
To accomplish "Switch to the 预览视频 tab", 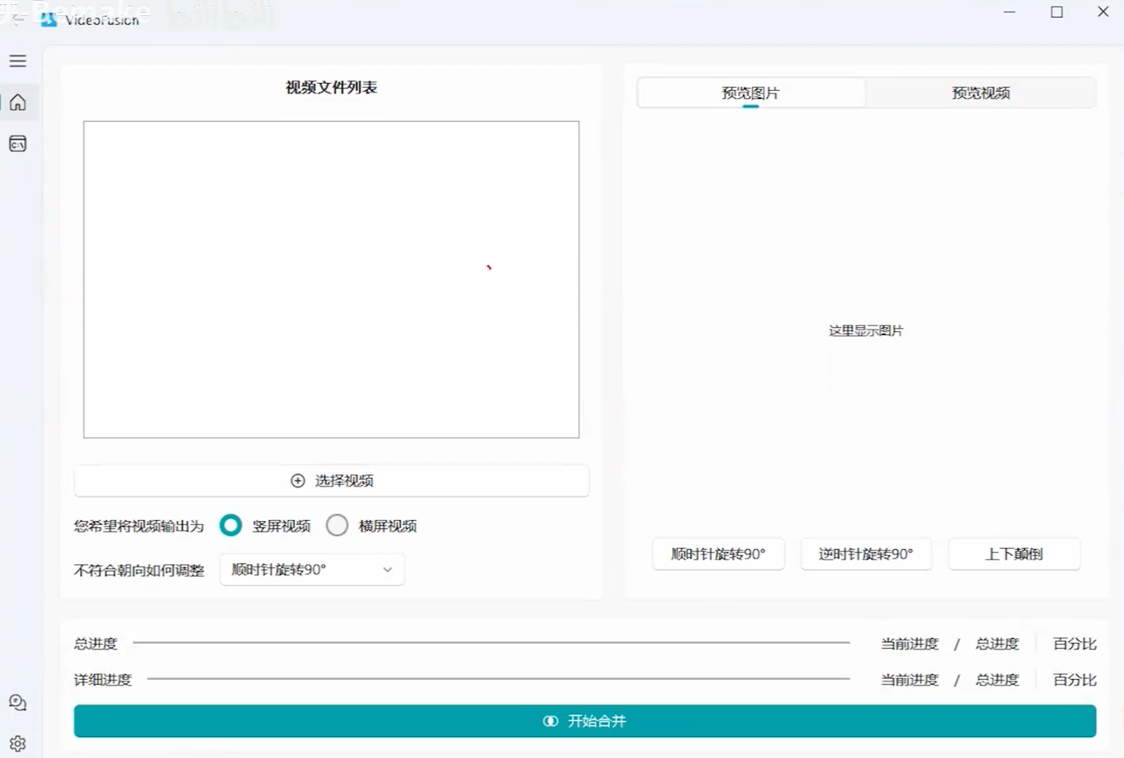I will 980,93.
